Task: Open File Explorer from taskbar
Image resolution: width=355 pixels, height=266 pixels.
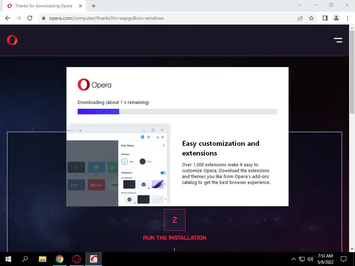Action: (42, 259)
